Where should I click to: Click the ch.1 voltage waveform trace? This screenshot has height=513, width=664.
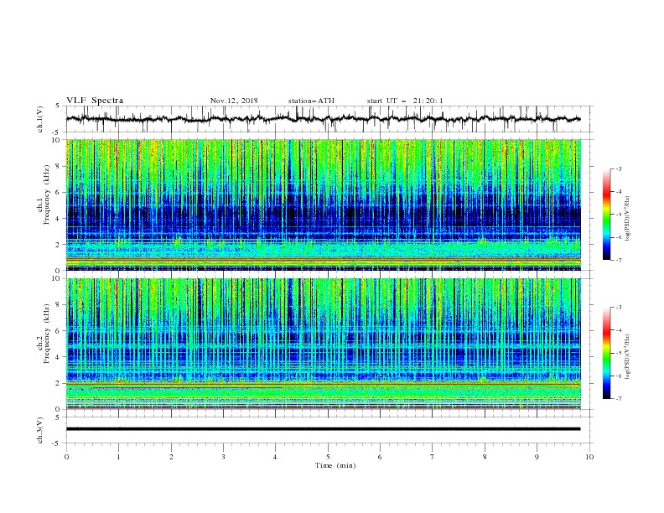pyautogui.click(x=324, y=119)
